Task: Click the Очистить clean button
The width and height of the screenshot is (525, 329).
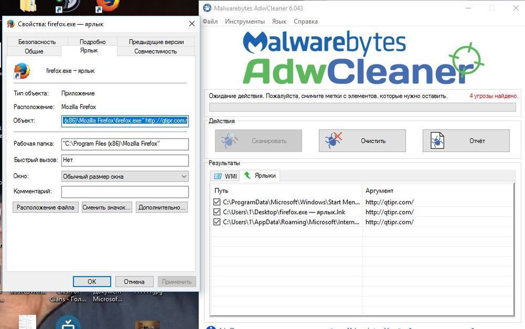Action: 362,141
